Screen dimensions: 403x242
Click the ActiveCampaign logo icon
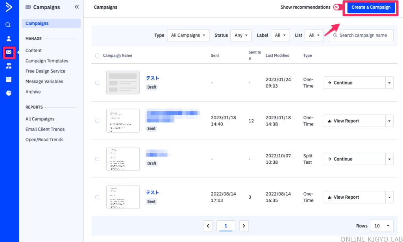click(x=8, y=8)
